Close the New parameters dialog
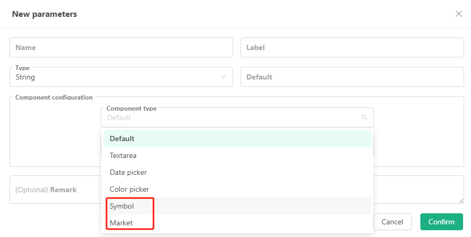The width and height of the screenshot is (471, 237). click(x=458, y=14)
